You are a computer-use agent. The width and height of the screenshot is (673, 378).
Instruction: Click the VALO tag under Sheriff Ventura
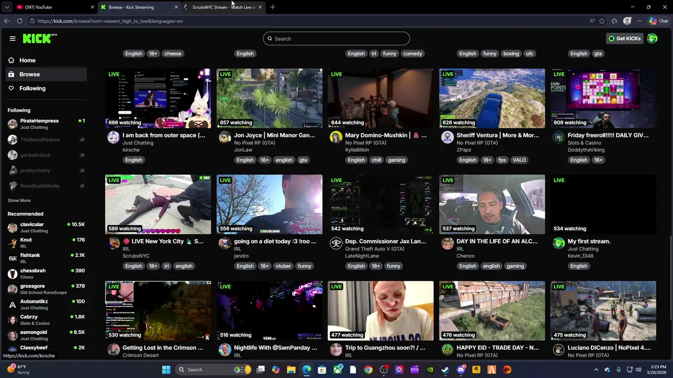519,160
